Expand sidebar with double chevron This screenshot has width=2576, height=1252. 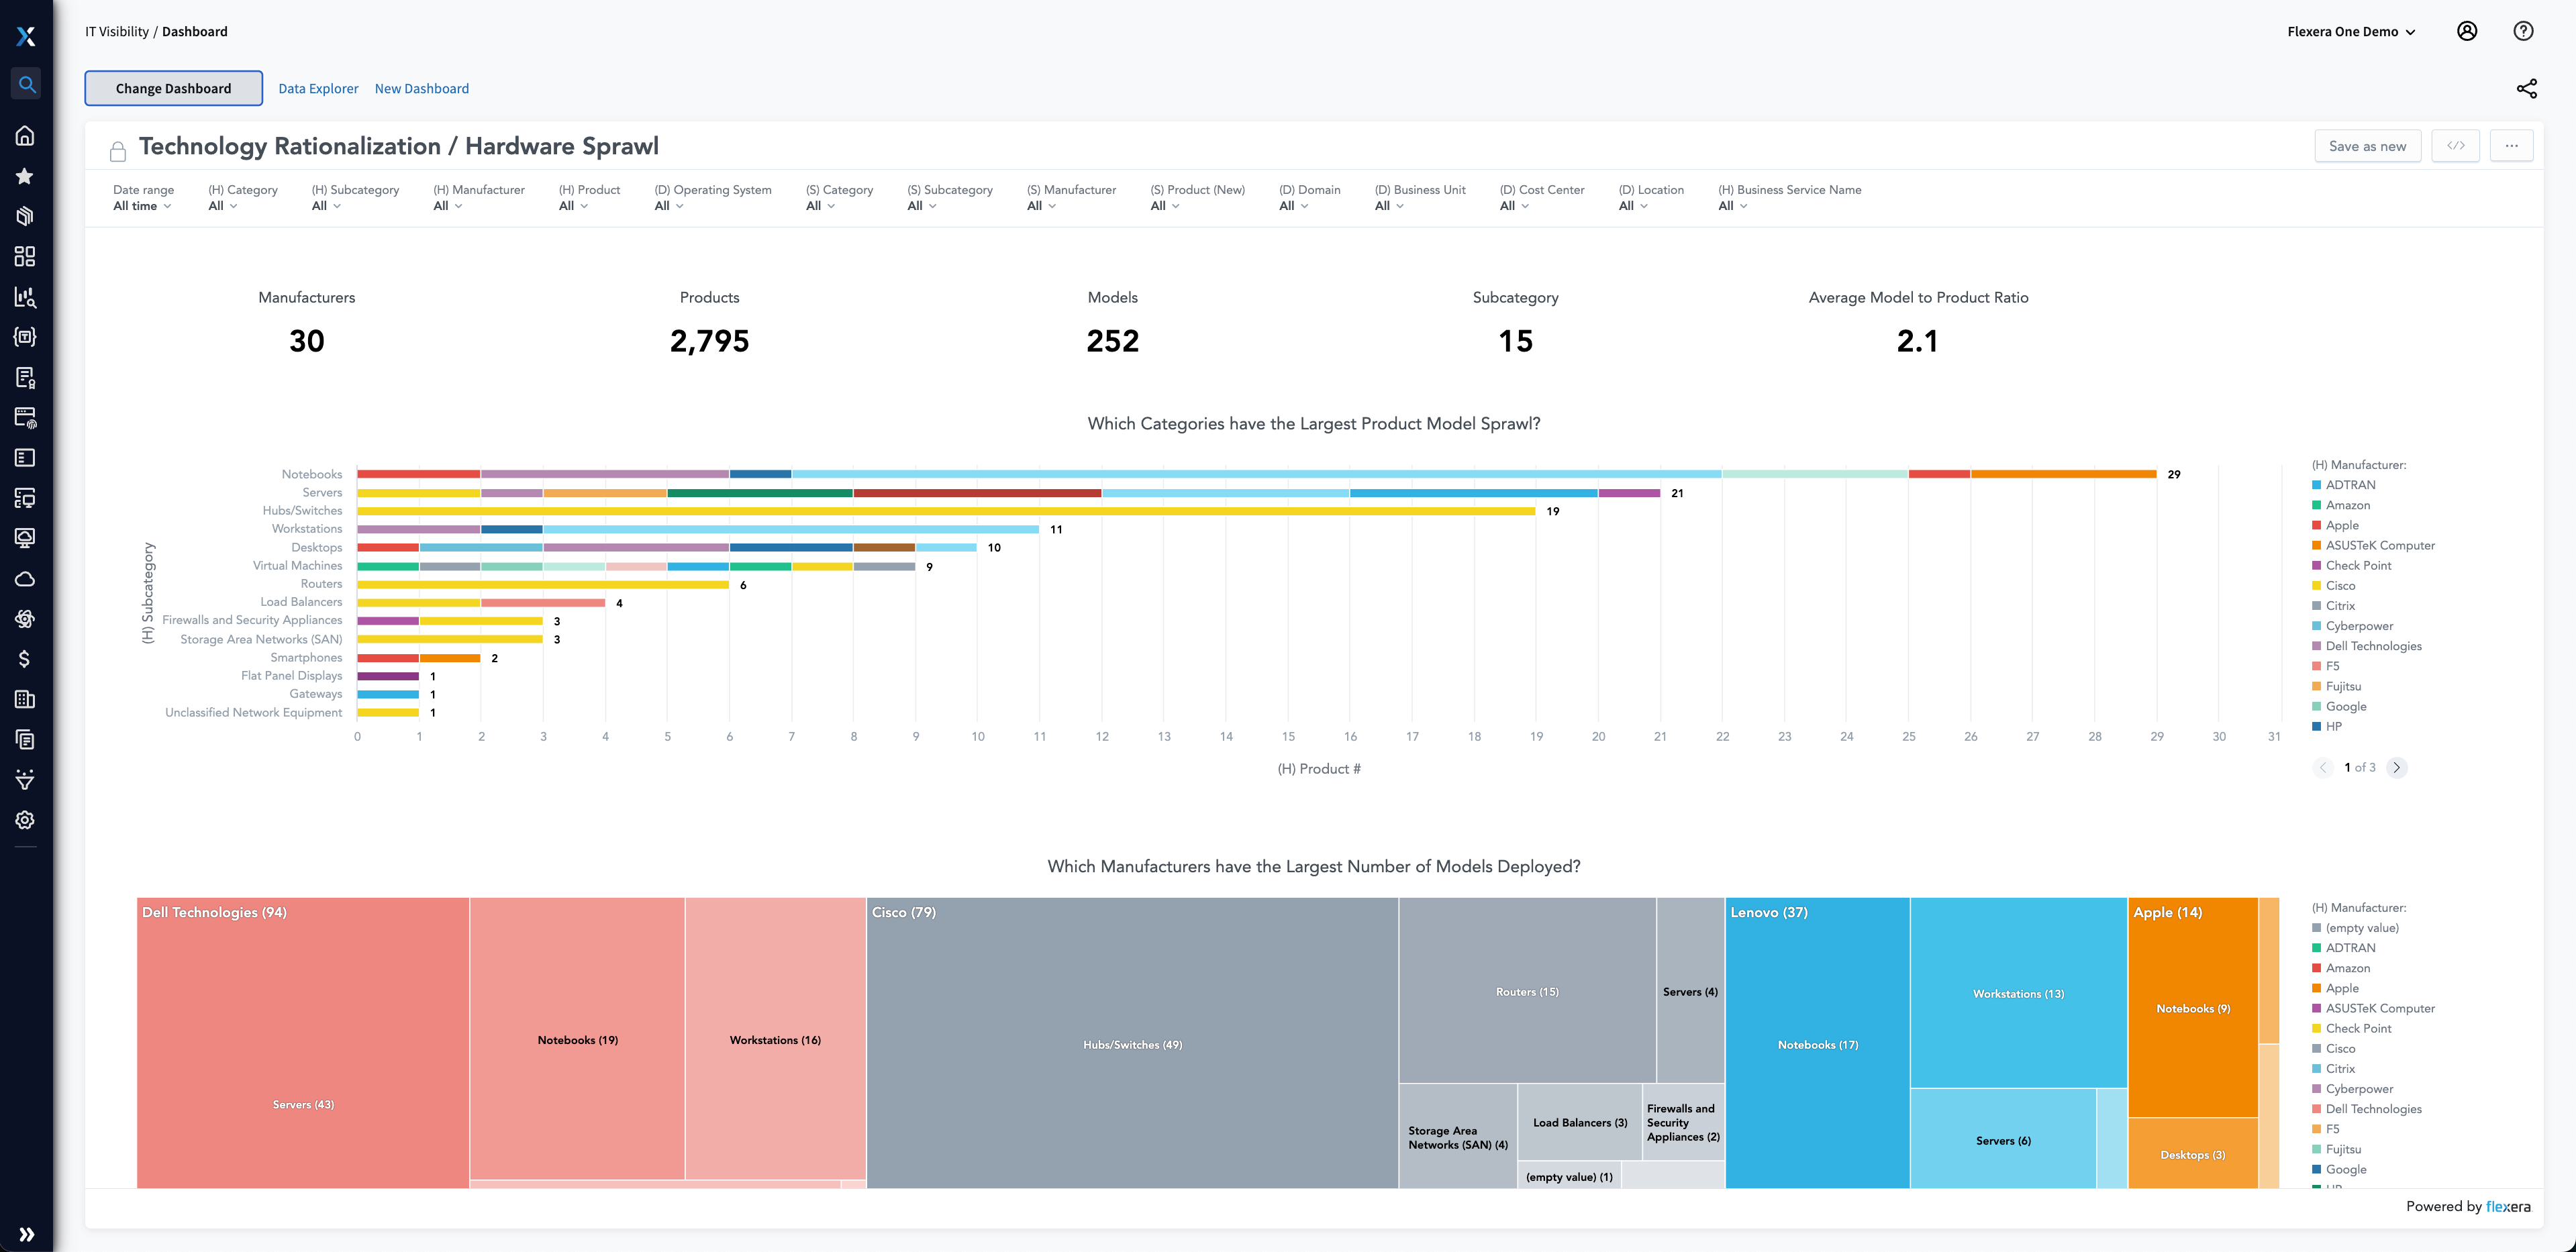click(26, 1234)
